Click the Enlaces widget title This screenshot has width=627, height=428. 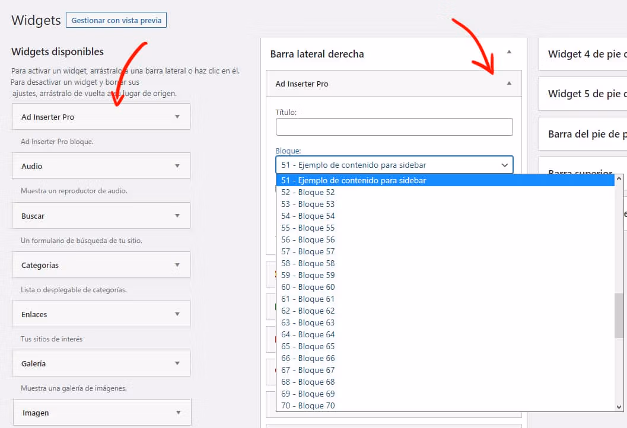(x=34, y=315)
